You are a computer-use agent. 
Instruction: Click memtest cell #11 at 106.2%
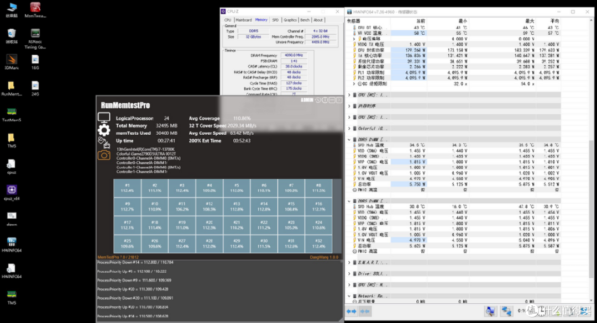point(182,206)
